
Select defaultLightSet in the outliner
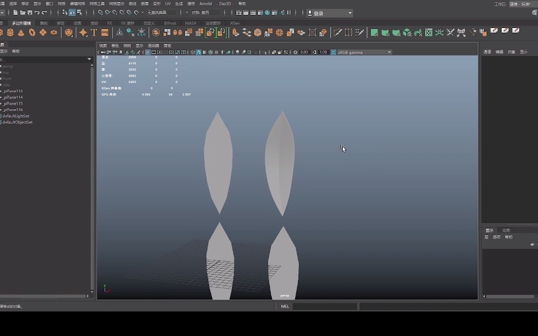[x=16, y=116]
